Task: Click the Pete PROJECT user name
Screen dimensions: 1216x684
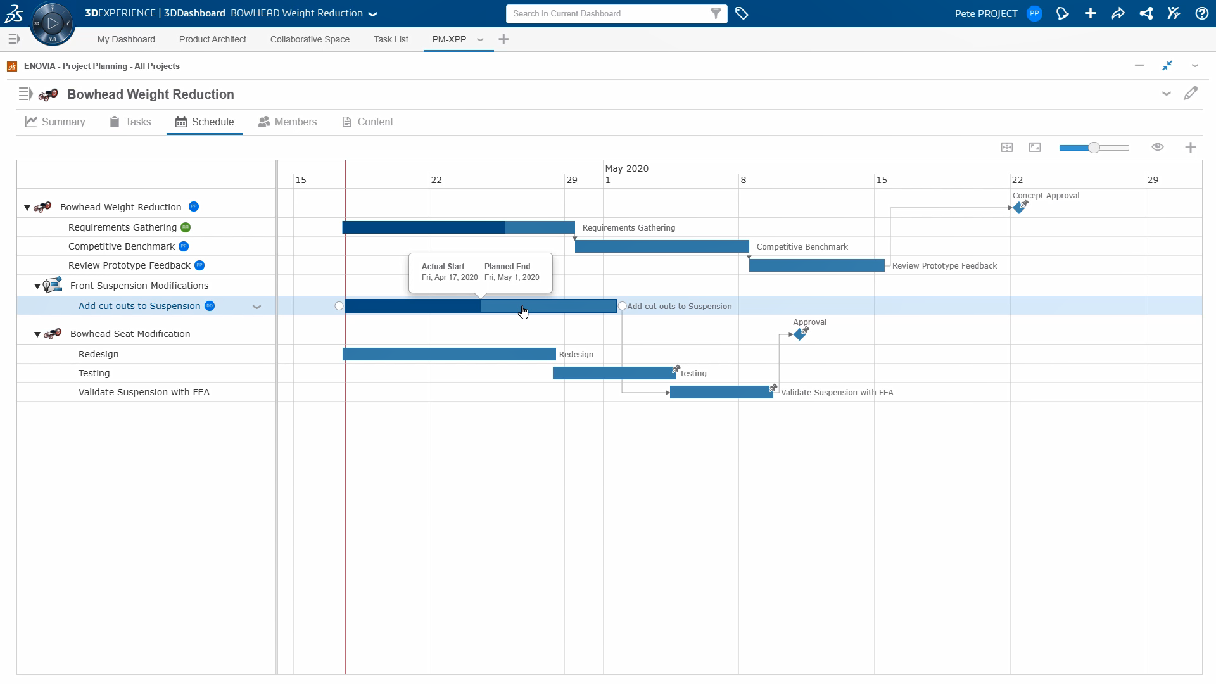Action: coord(985,13)
